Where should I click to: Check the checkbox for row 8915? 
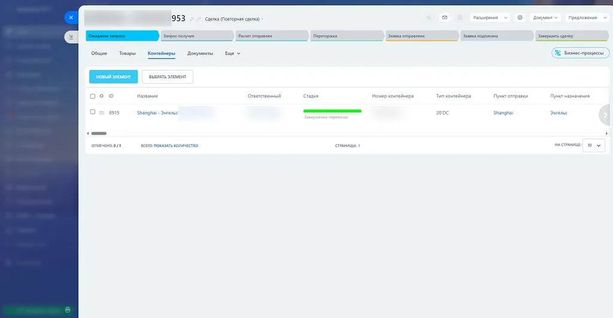(92, 112)
